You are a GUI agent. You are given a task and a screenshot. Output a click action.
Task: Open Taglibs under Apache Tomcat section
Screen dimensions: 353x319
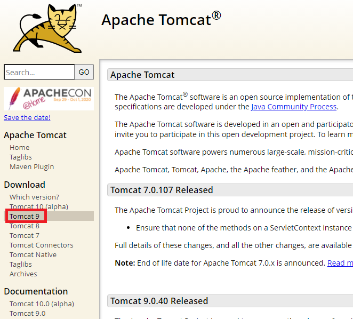click(x=21, y=157)
